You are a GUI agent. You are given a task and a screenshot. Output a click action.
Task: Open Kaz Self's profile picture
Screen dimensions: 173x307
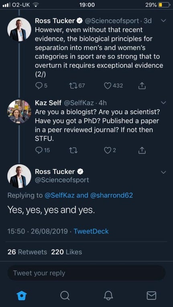[19, 111]
